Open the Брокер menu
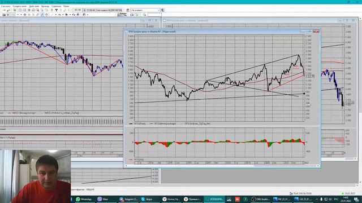This screenshot has width=362, height=203. [45, 6]
